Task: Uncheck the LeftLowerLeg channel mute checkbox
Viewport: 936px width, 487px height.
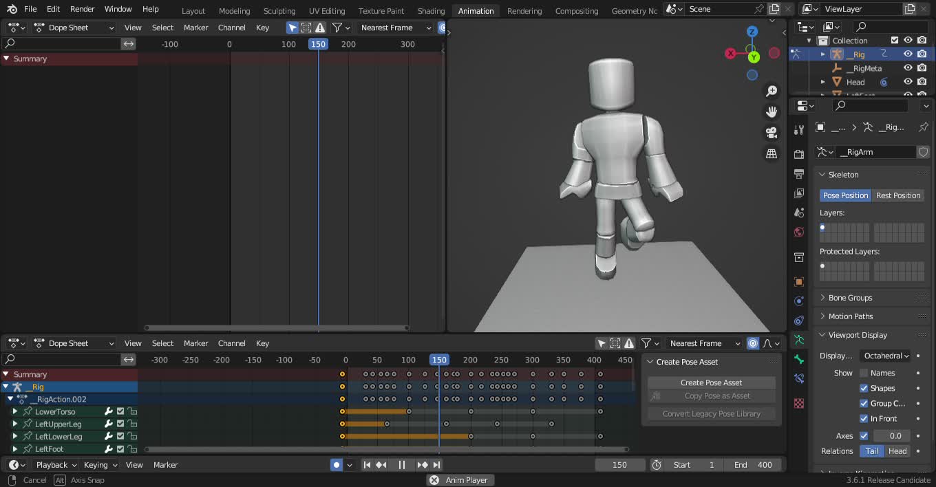Action: (120, 437)
